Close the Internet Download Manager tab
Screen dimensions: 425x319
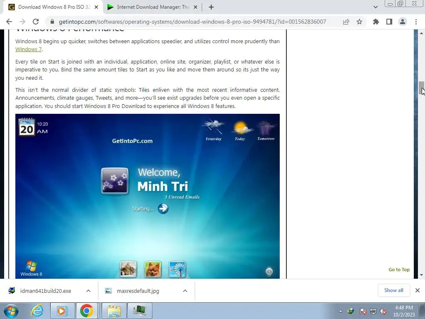pyautogui.click(x=195, y=7)
